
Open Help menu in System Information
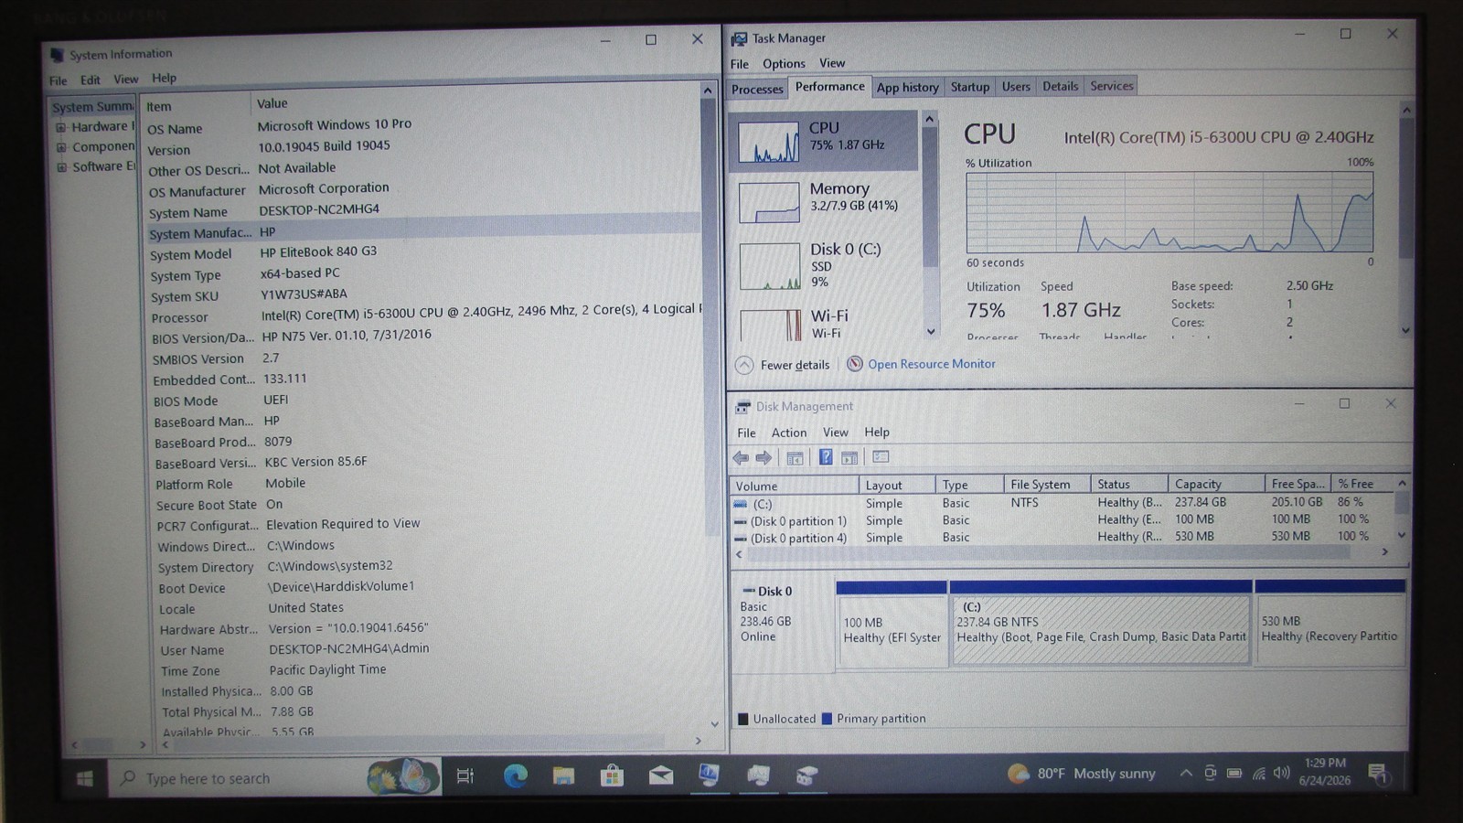coord(164,78)
